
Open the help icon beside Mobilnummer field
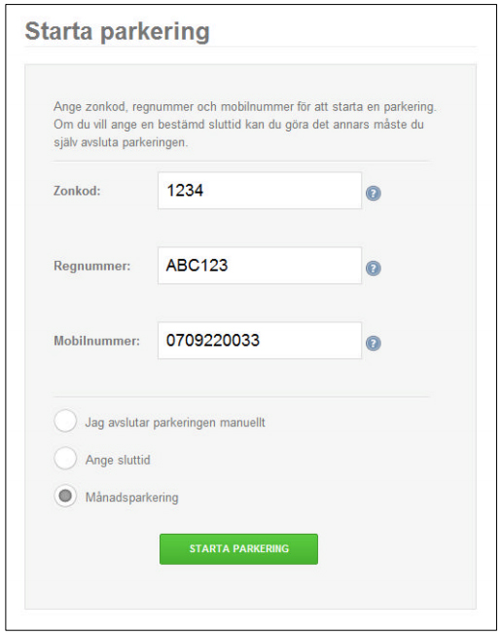click(373, 343)
